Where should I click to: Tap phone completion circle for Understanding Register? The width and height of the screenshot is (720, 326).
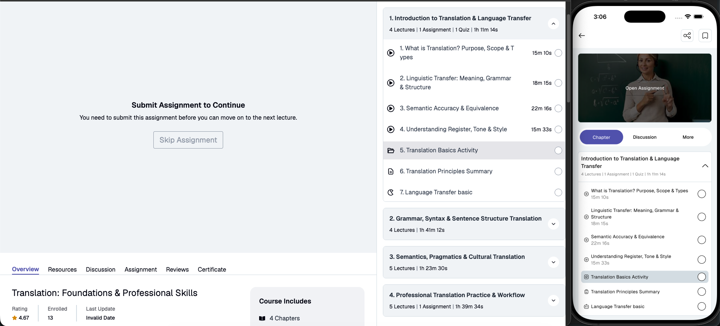(702, 260)
